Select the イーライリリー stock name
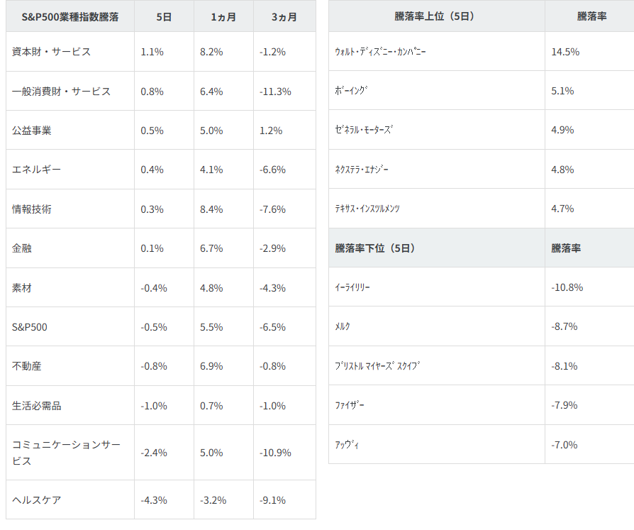Viewport: 634px width, 530px height. click(x=352, y=287)
